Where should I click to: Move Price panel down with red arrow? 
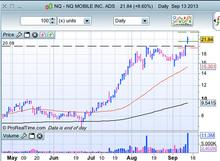(43, 35)
